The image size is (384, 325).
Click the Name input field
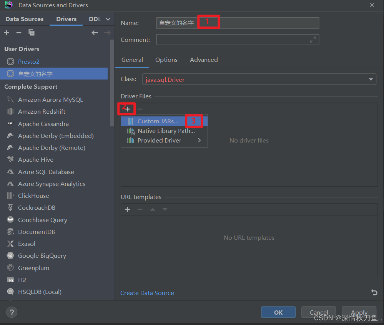[x=238, y=23]
